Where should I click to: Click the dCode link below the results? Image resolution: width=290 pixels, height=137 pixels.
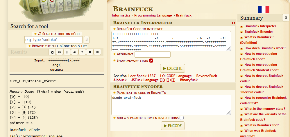click(x=35, y=130)
